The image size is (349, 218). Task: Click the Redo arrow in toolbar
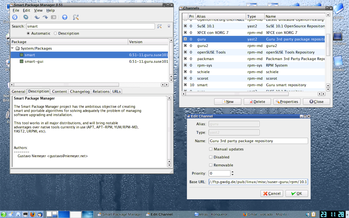coord(45,17)
